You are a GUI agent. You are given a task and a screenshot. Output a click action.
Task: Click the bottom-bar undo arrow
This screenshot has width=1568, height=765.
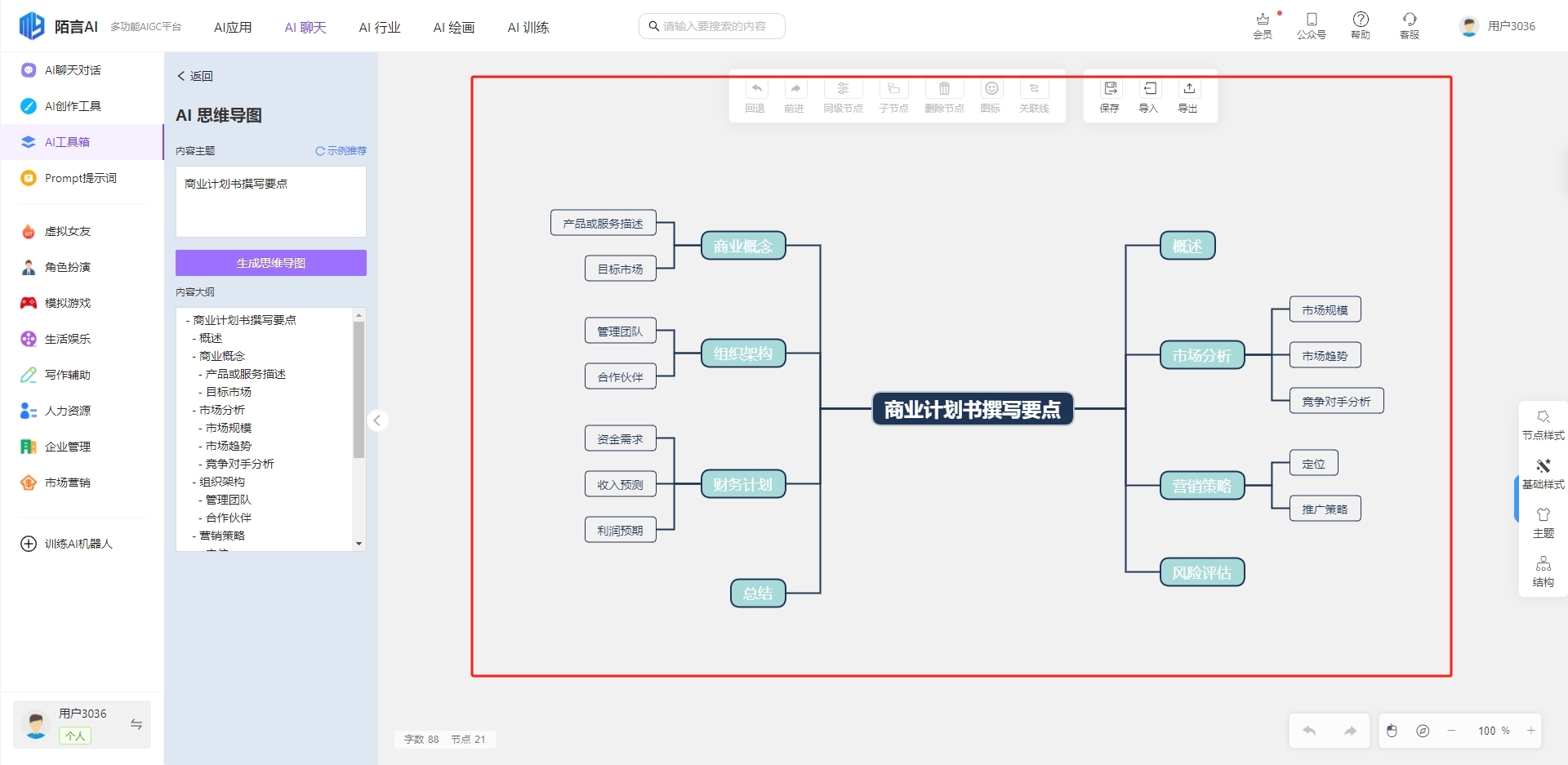pos(1310,731)
